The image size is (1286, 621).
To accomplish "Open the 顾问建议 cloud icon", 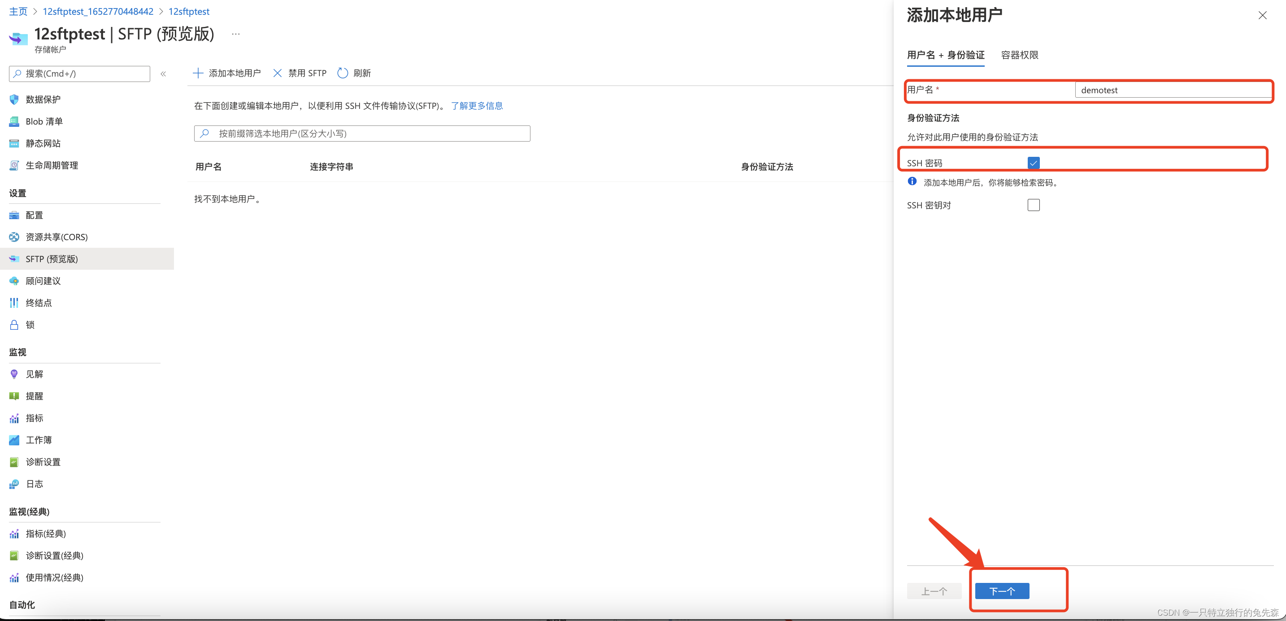I will [x=14, y=281].
